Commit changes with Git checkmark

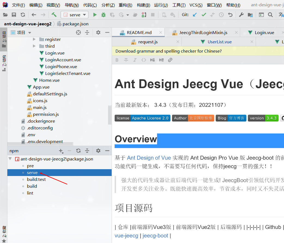point(204,15)
